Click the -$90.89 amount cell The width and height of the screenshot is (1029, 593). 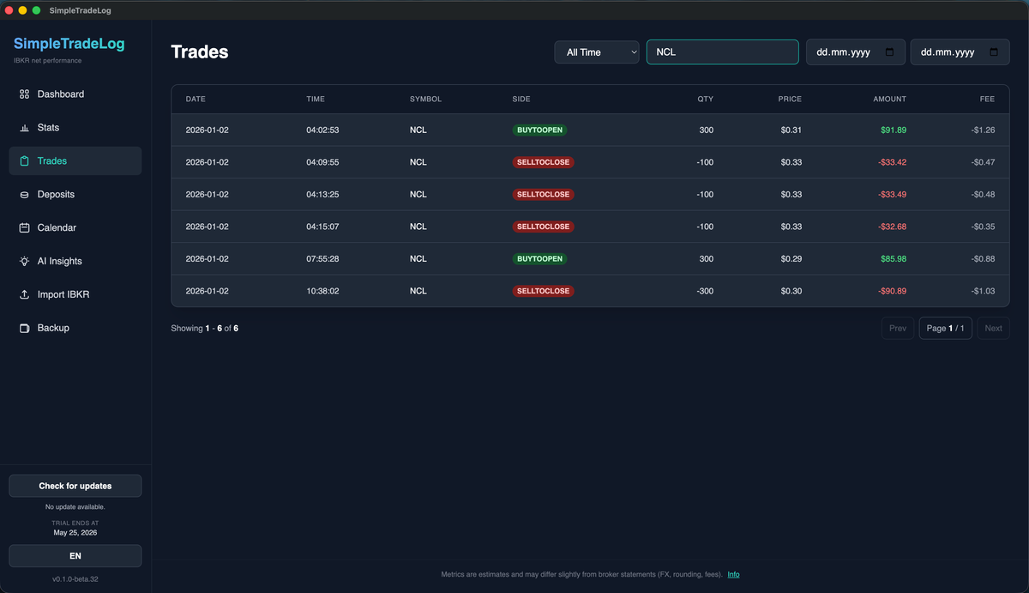[x=892, y=291]
